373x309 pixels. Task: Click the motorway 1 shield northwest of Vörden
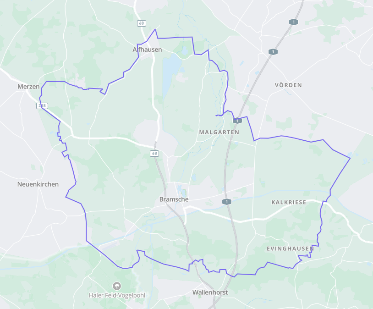pos(273,52)
